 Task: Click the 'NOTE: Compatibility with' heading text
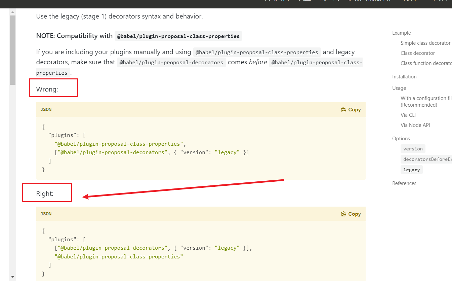click(74, 36)
